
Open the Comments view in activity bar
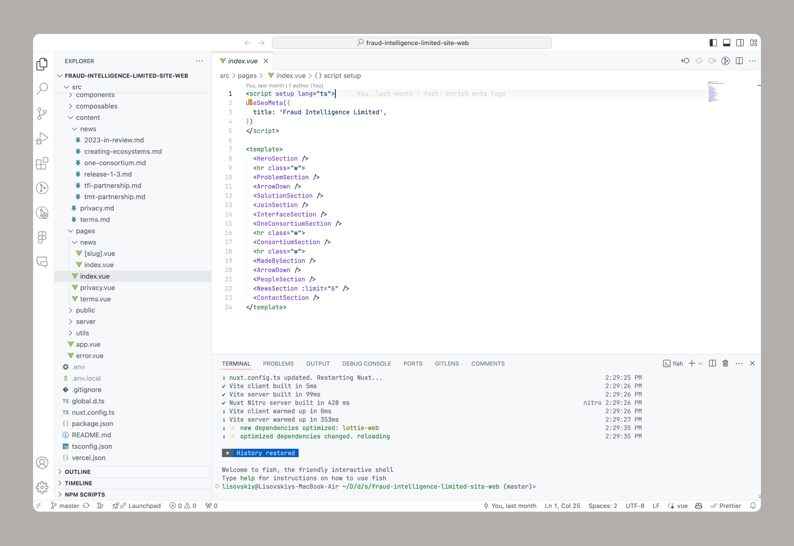click(x=42, y=262)
